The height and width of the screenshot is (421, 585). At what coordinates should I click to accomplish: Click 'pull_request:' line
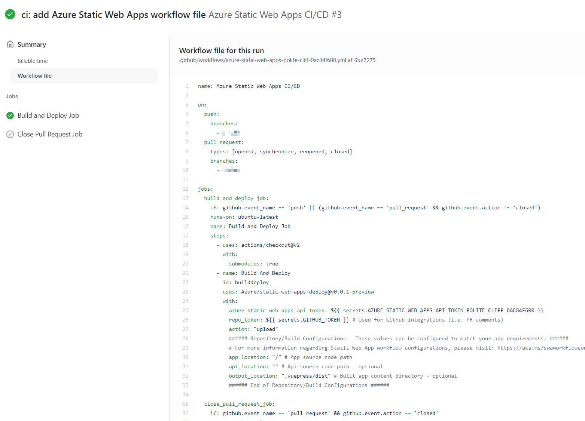(224, 142)
